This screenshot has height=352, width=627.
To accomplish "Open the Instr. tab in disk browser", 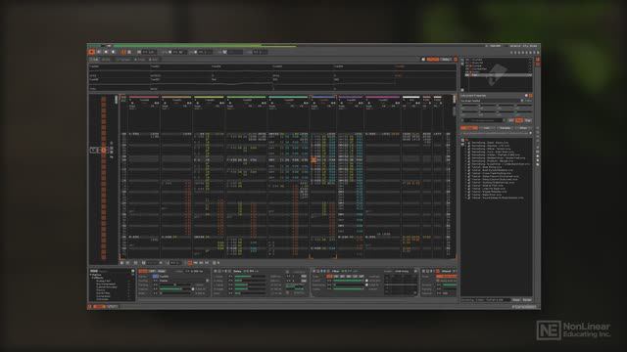I will coord(486,128).
